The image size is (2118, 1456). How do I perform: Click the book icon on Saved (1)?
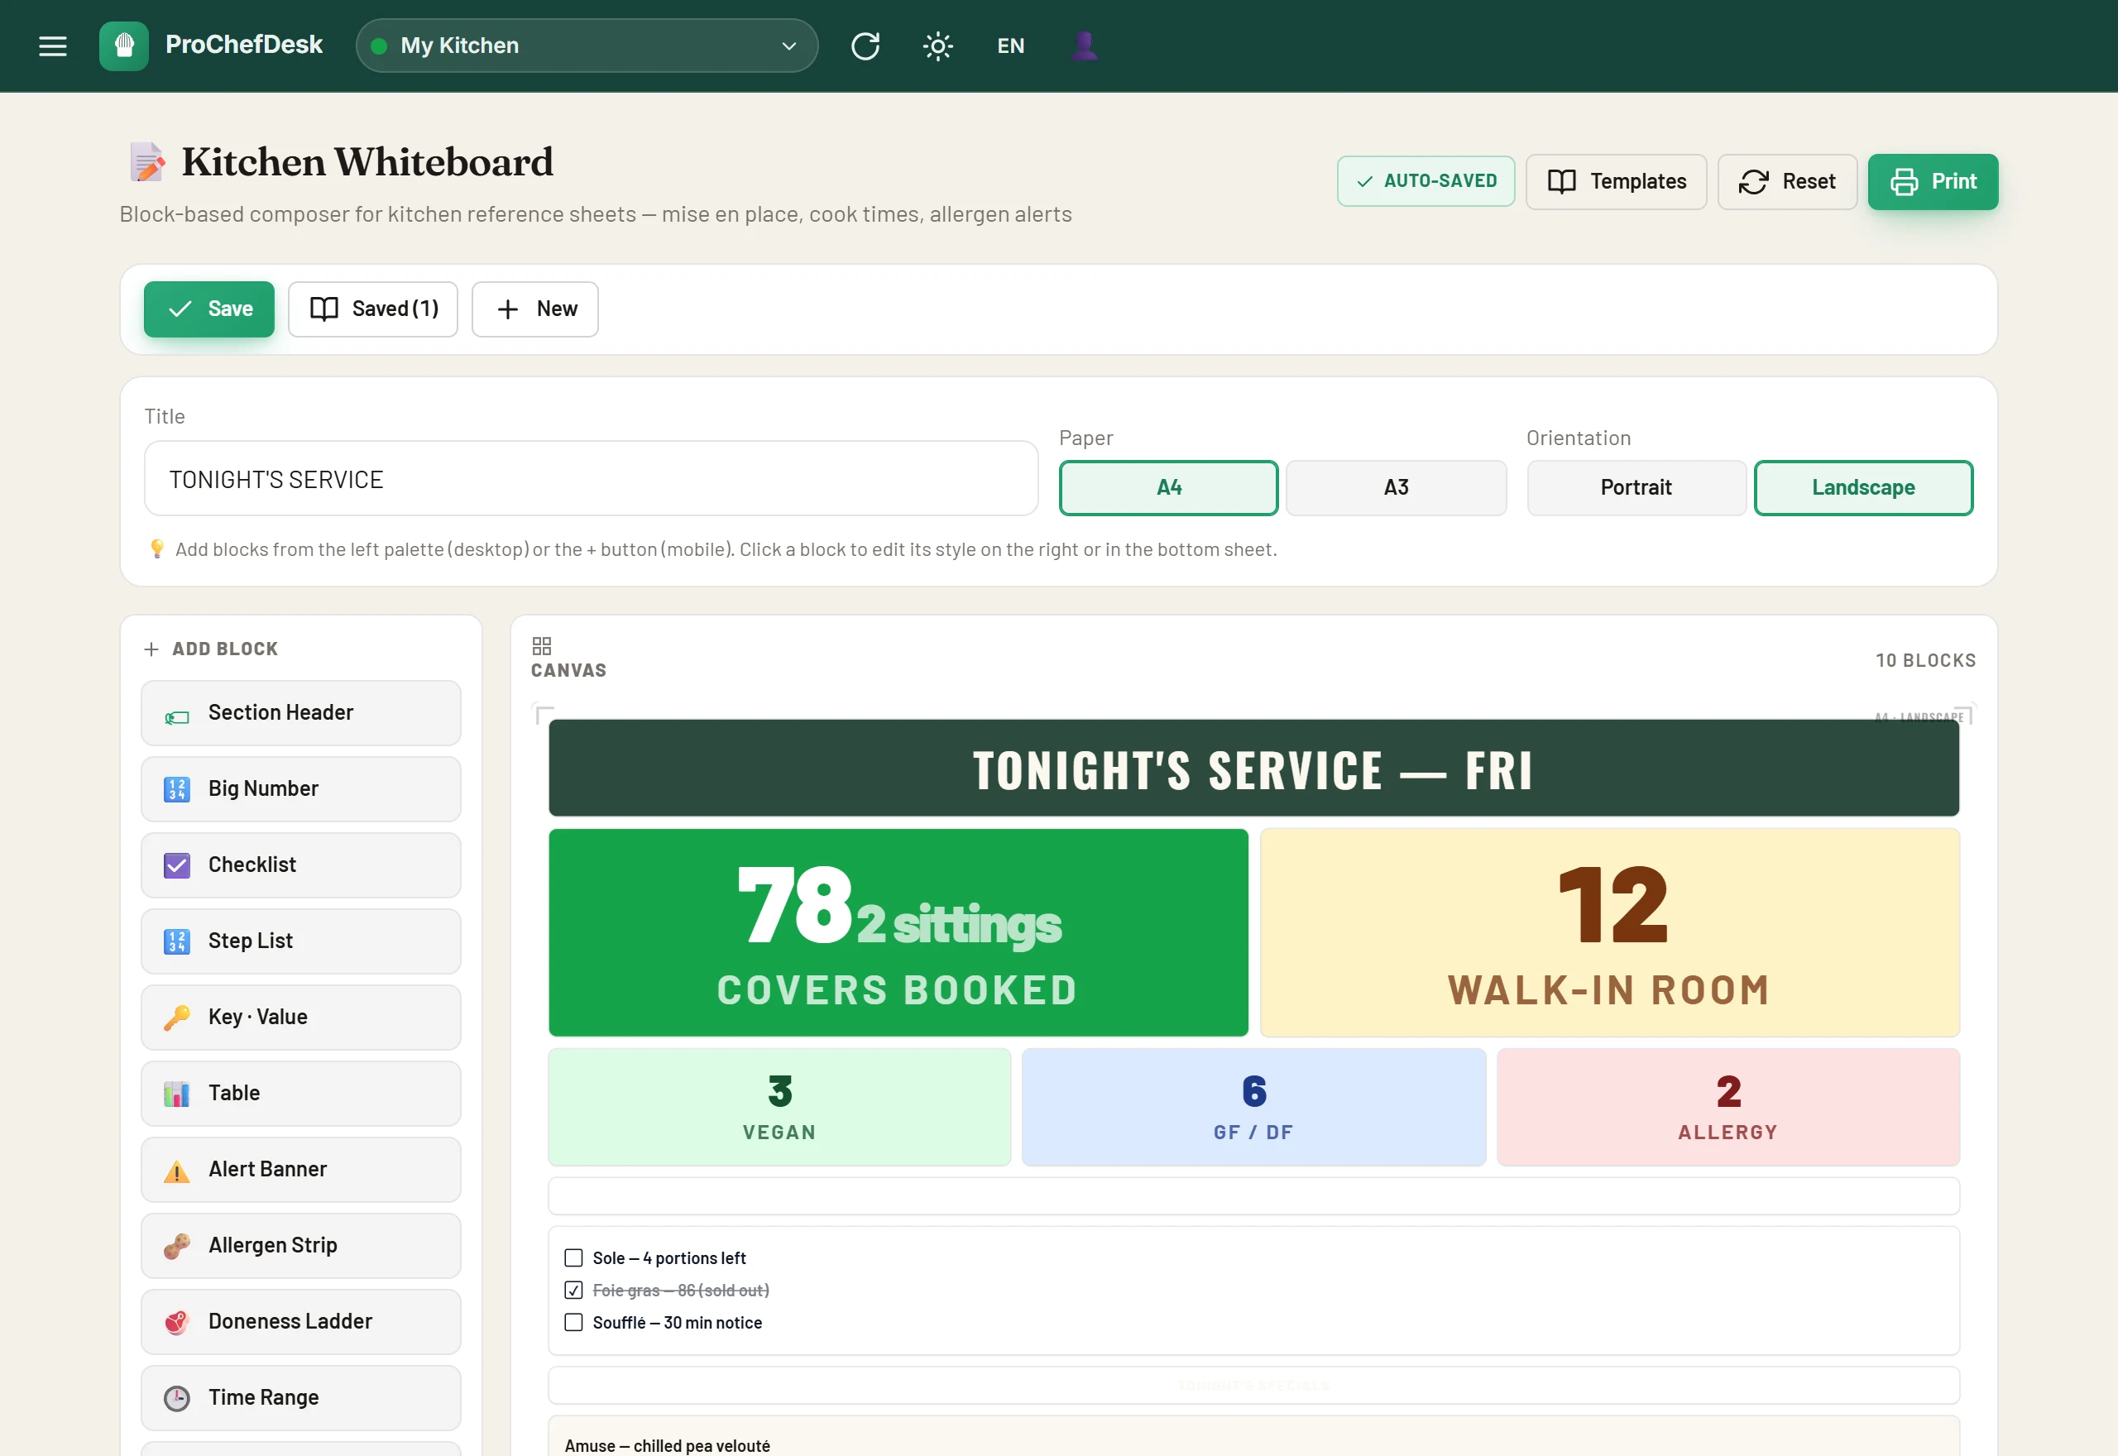point(323,309)
